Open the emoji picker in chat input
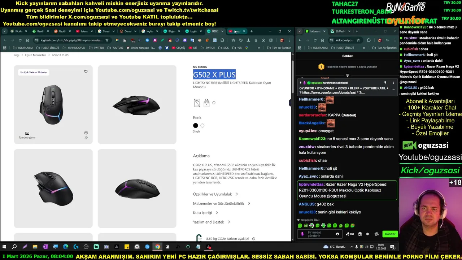This screenshot has width=462, height=260. (337, 234)
